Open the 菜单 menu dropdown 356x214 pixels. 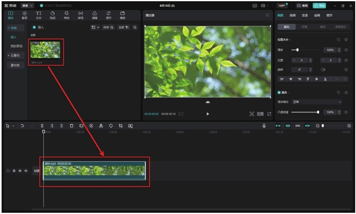(x=27, y=6)
